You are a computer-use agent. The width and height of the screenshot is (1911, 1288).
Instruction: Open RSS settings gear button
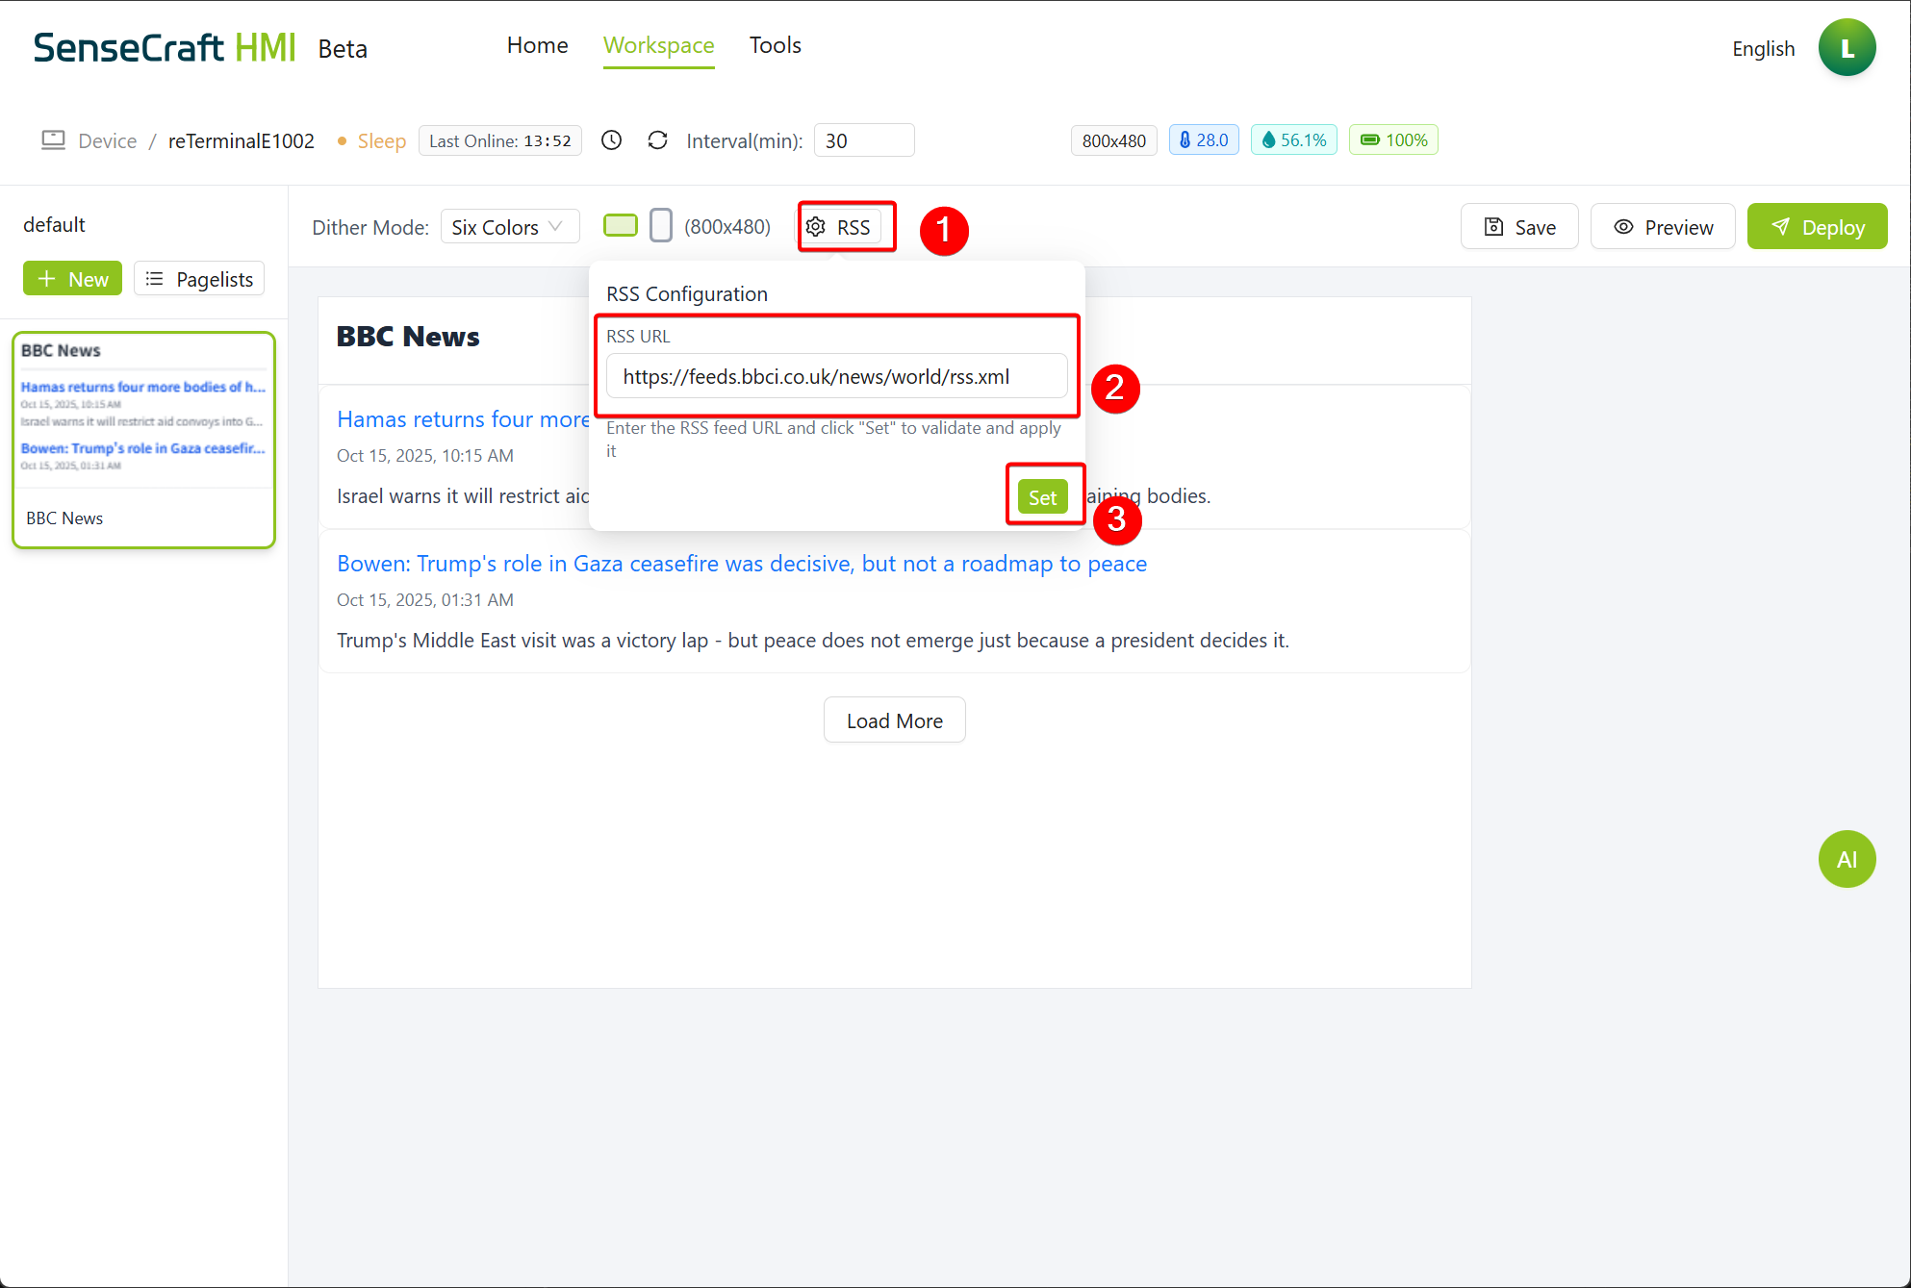[840, 227]
